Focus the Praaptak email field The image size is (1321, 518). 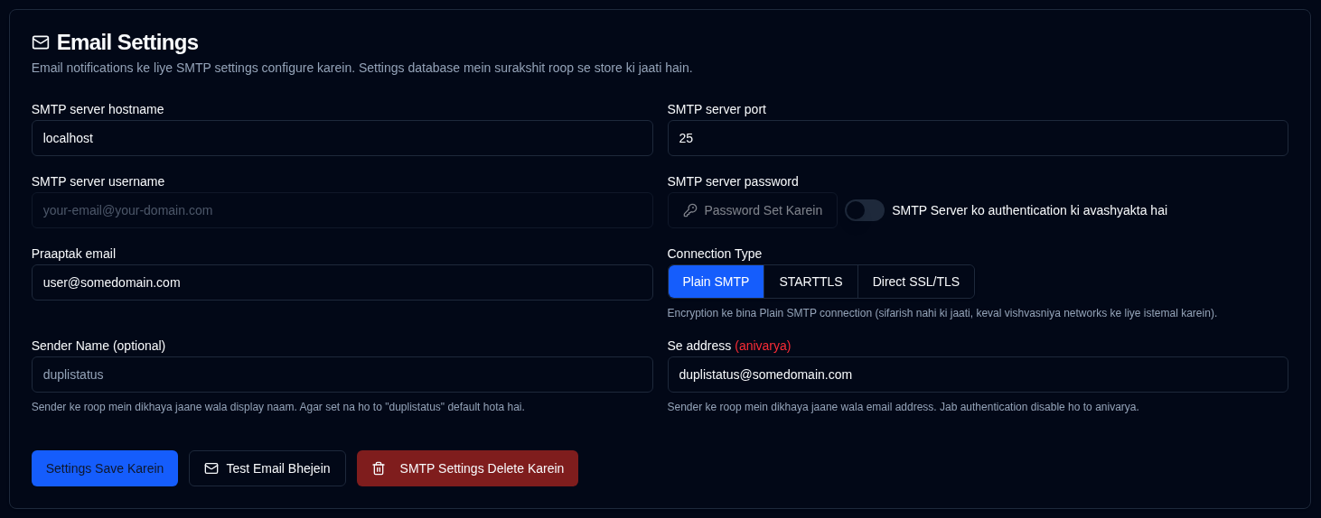(x=342, y=282)
